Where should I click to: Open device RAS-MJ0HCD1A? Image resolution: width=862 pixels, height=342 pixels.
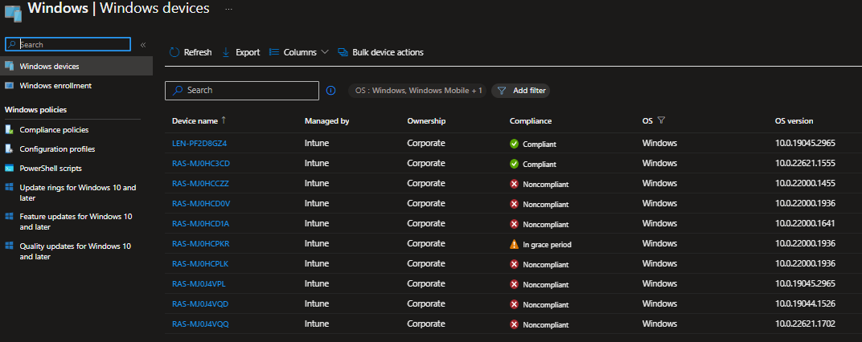click(x=200, y=223)
